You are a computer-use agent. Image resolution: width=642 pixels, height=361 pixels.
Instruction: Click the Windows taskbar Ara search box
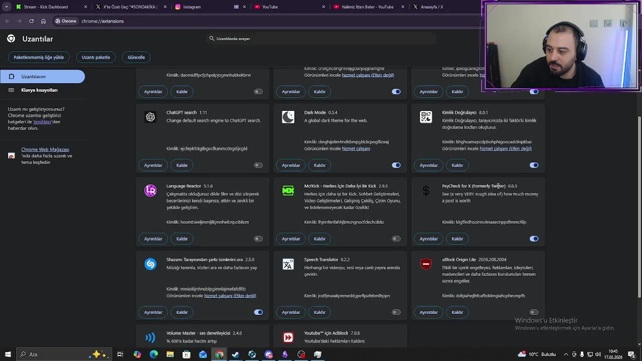pyautogui.click(x=65, y=354)
